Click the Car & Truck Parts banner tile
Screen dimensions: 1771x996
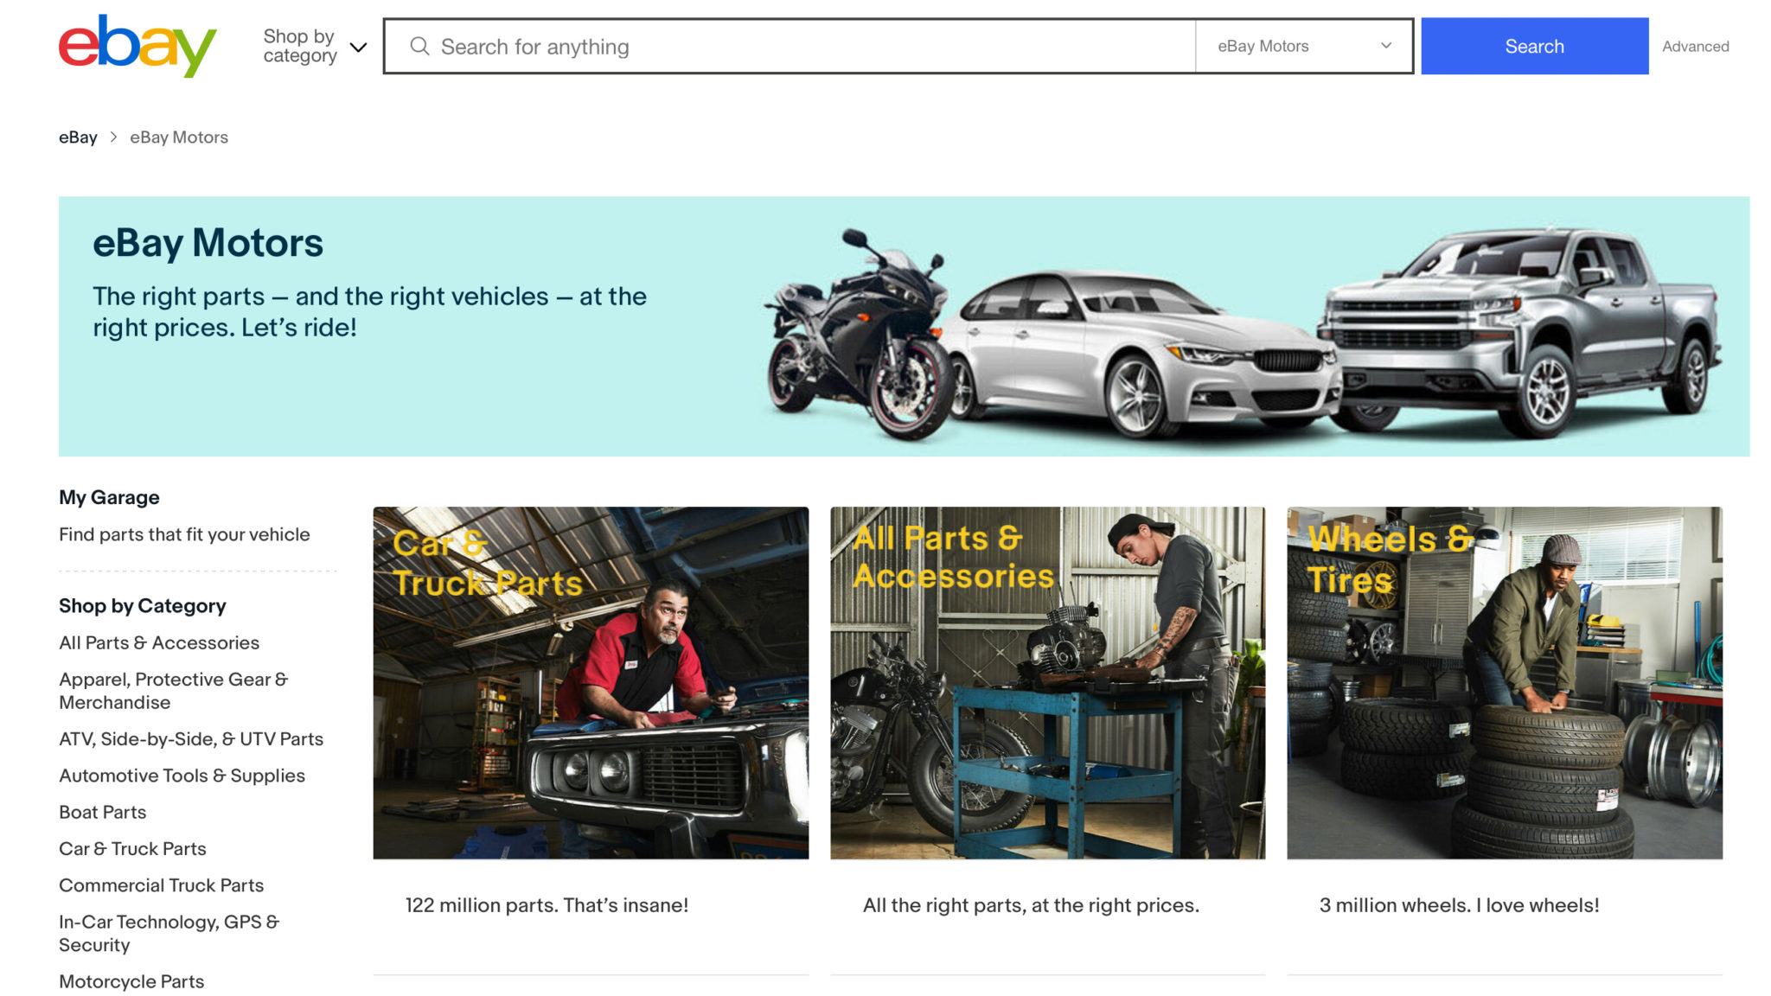[591, 682]
